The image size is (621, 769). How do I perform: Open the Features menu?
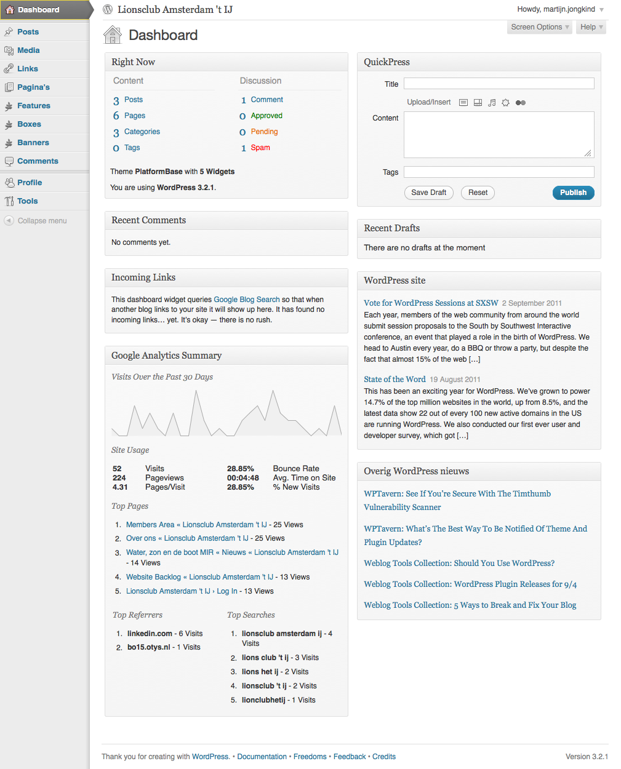coord(34,105)
